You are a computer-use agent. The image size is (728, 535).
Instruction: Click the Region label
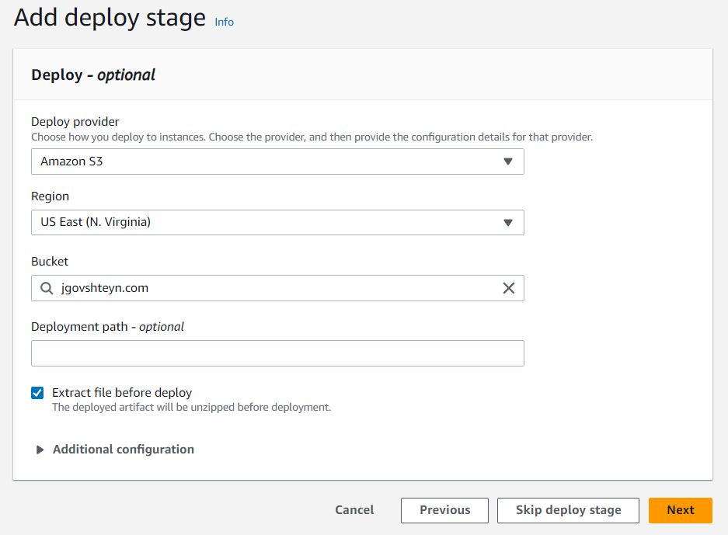pyautogui.click(x=51, y=196)
